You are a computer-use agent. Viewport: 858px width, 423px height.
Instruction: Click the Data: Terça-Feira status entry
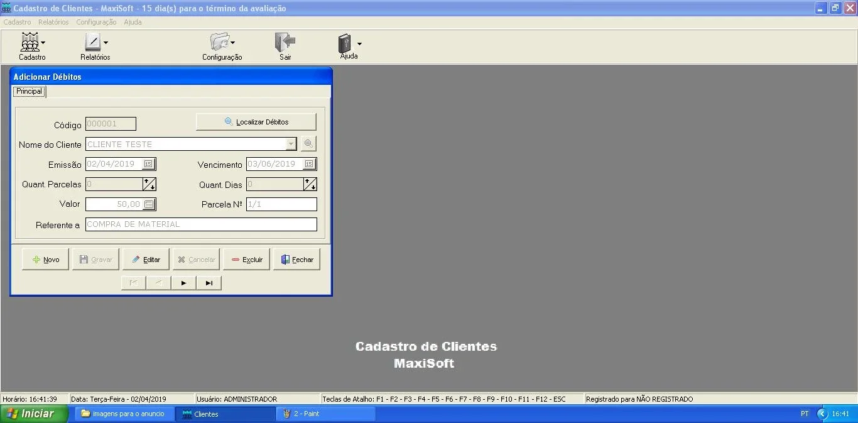[119, 399]
